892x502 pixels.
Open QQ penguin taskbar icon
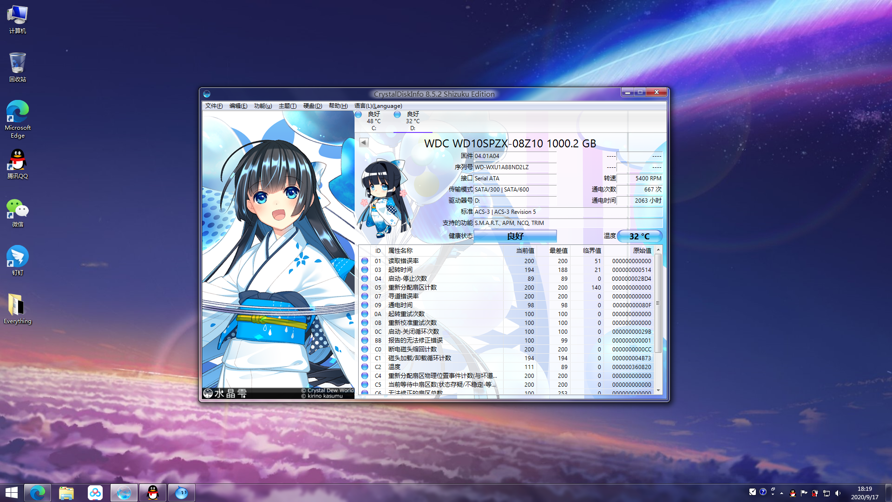pyautogui.click(x=153, y=493)
